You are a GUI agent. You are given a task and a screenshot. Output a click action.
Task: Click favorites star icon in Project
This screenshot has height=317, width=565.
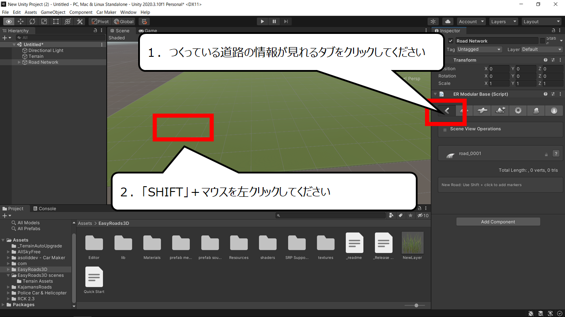(x=411, y=216)
